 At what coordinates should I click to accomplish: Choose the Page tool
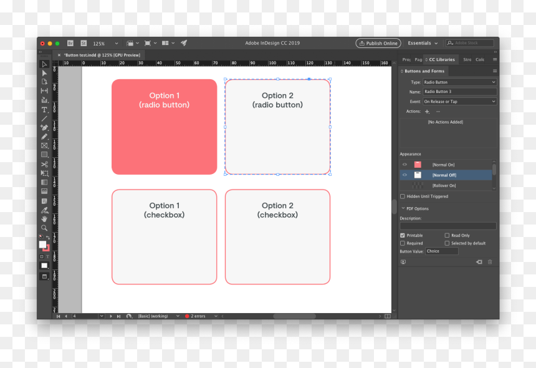(x=44, y=82)
